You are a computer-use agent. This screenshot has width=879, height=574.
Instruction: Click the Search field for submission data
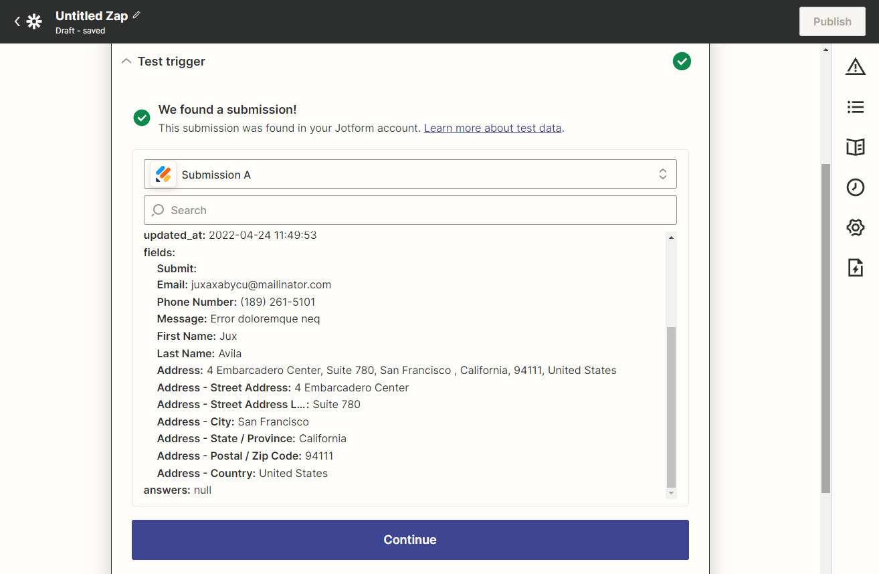[x=409, y=210]
